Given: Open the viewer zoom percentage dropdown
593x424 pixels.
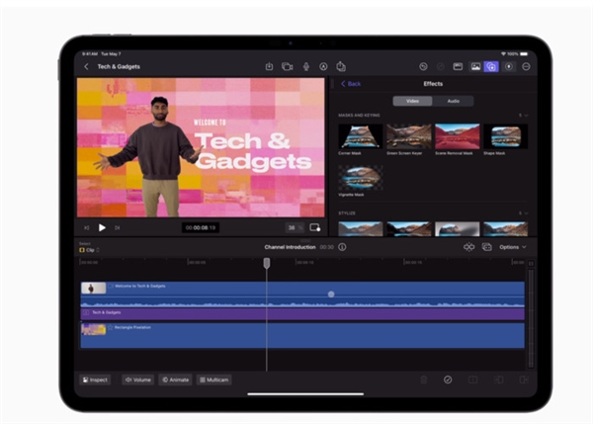Looking at the screenshot, I should [292, 227].
